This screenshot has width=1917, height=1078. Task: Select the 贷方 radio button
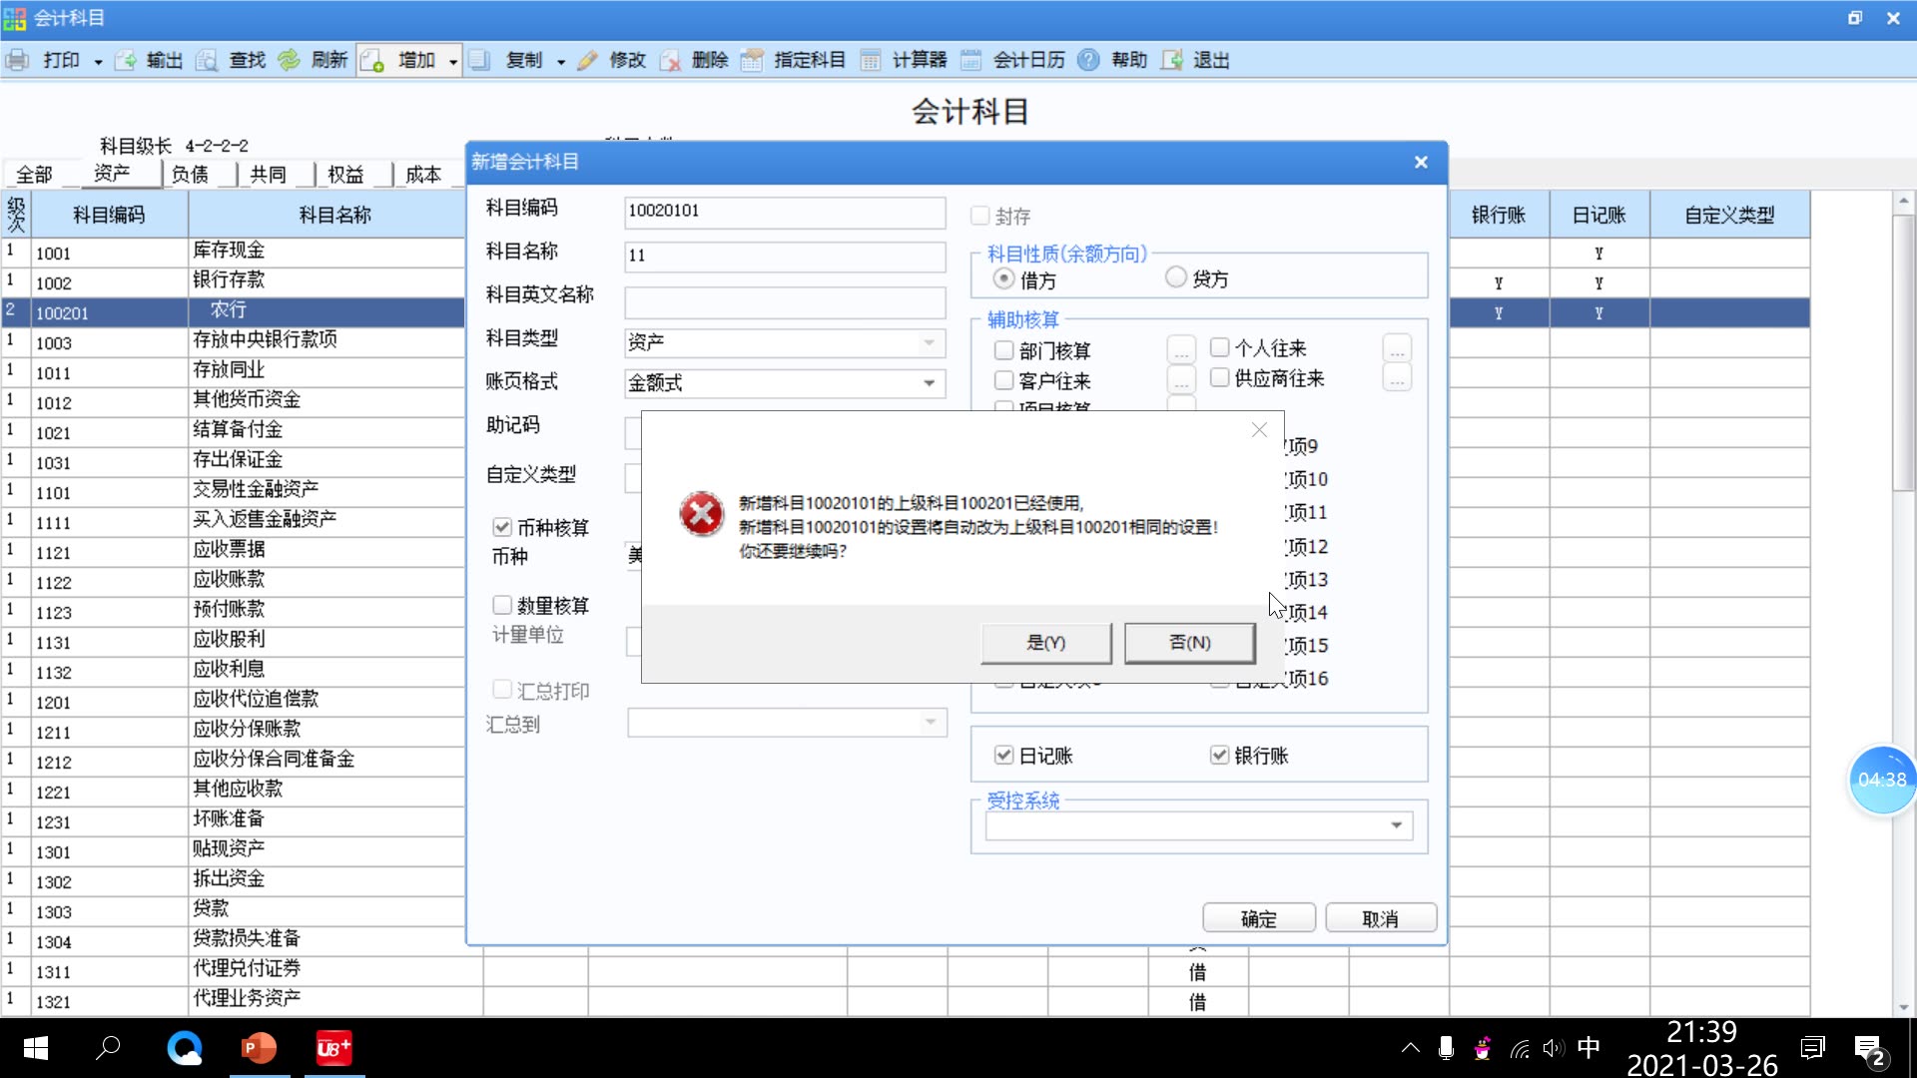pyautogui.click(x=1176, y=277)
